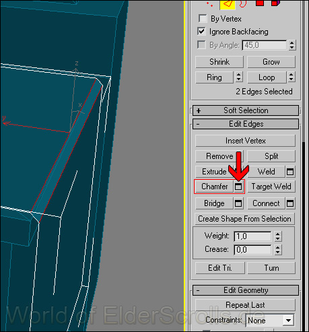Uncheck Ignore Backfacing option
The image size is (309, 332).
click(x=201, y=32)
